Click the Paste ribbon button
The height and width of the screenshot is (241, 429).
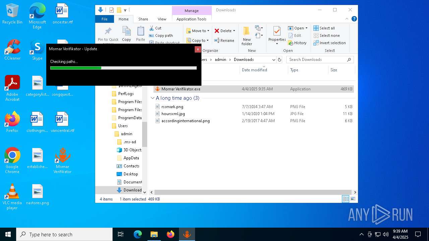(x=140, y=34)
